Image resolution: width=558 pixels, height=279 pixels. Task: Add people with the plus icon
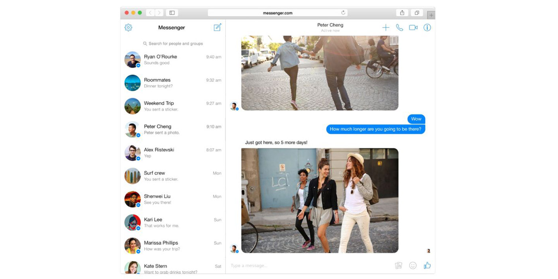[386, 28]
